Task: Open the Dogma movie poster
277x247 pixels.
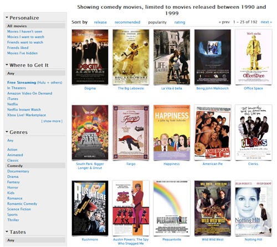Action: 90,57
